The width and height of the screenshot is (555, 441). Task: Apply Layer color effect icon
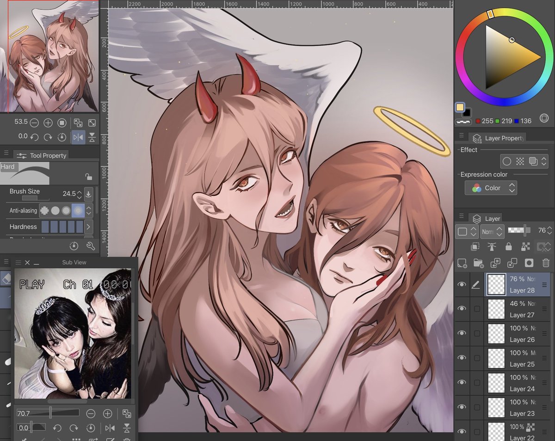[533, 161]
